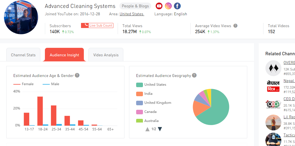295x146 pixels.
Task: Open the United States area link
Action: [132, 14]
